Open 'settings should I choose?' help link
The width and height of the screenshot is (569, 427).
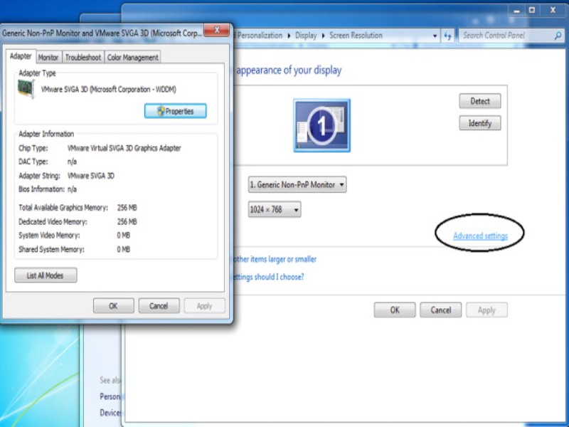point(268,277)
